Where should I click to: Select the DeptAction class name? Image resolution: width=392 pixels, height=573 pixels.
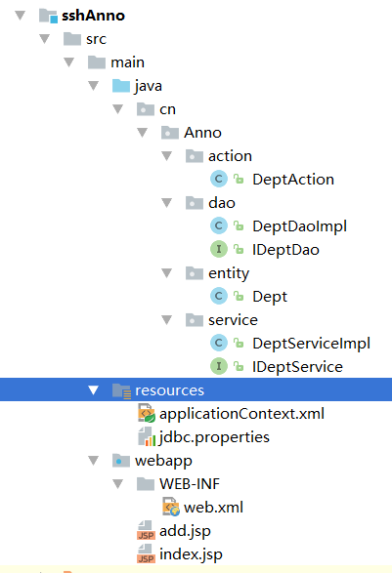(293, 180)
